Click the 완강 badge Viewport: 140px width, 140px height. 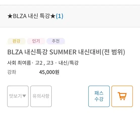coord(16,41)
